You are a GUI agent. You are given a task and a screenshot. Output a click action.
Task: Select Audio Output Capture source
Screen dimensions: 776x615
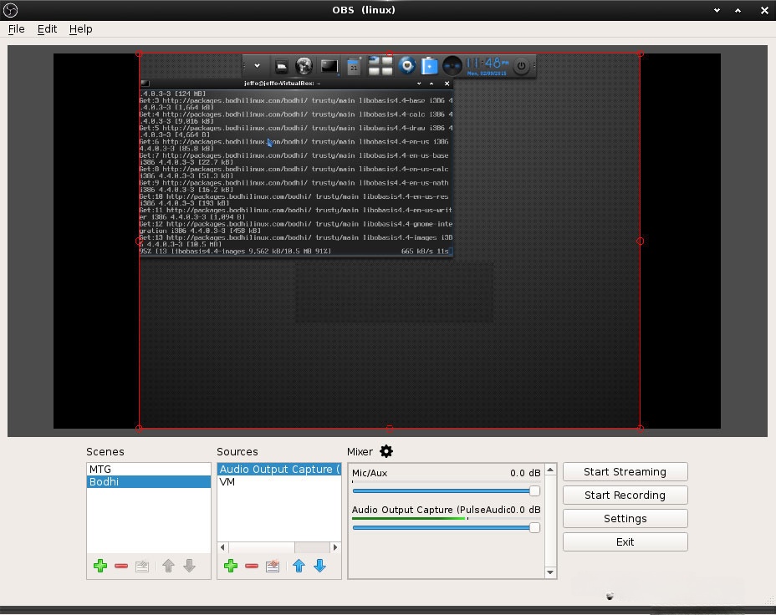point(279,469)
